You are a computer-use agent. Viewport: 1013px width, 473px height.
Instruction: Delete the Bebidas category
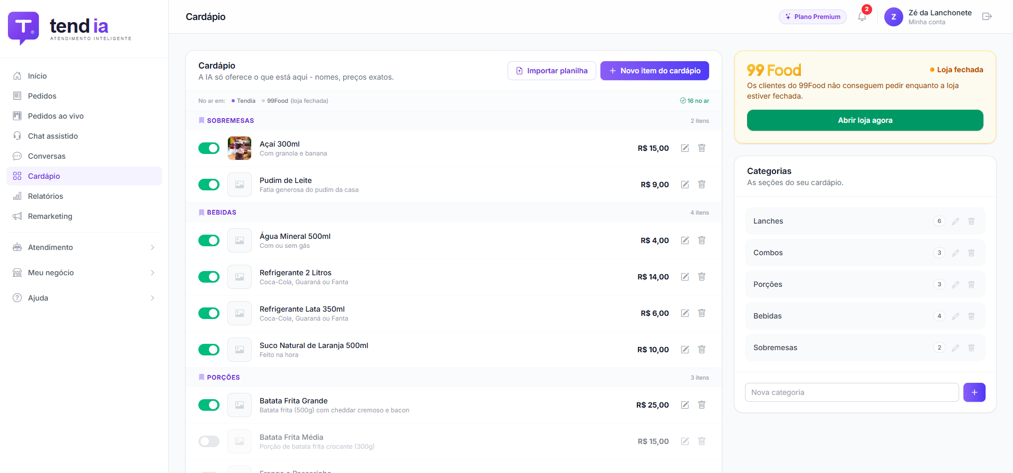pyautogui.click(x=971, y=316)
